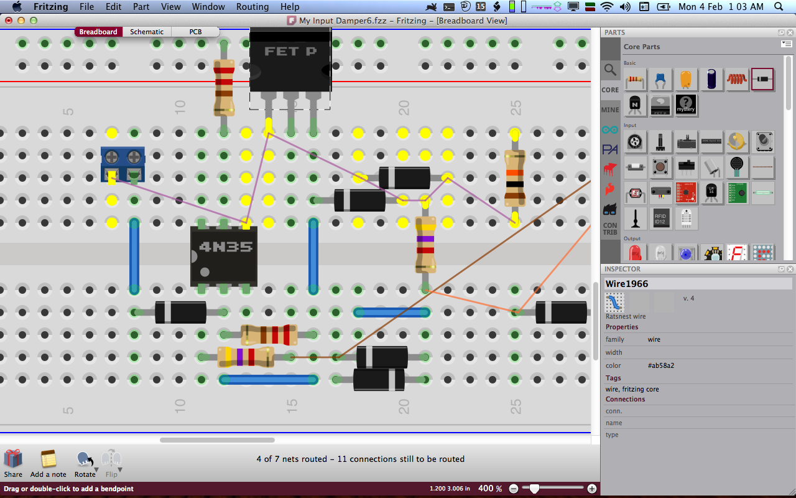
Task: Open the volume control in menu bar
Action: point(625,7)
